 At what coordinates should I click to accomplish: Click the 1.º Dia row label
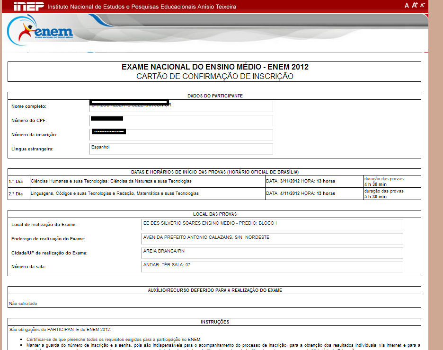(16, 182)
